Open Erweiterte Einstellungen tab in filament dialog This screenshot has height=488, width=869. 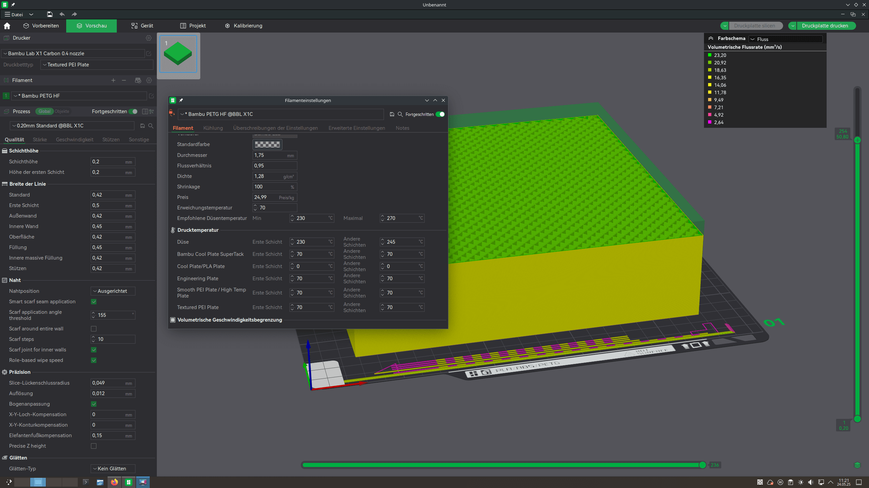coord(357,128)
